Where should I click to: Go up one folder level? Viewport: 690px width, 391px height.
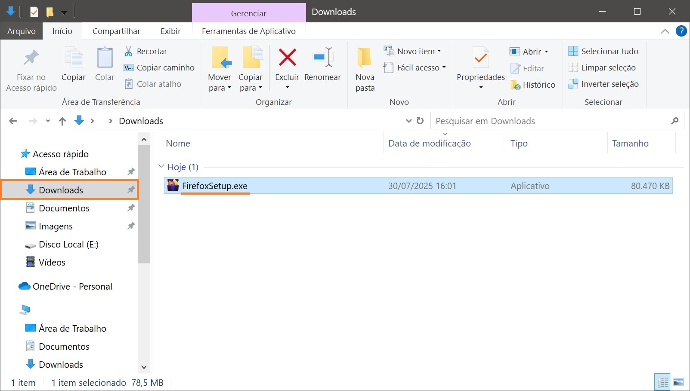click(62, 121)
